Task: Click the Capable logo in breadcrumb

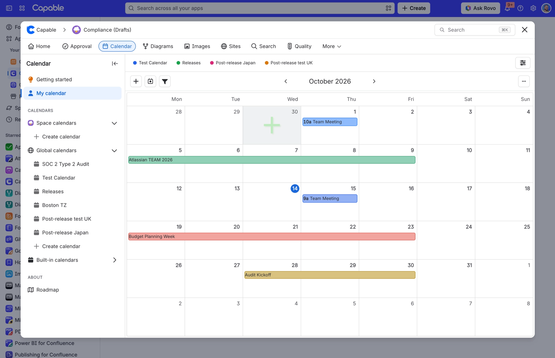Action: (x=31, y=30)
